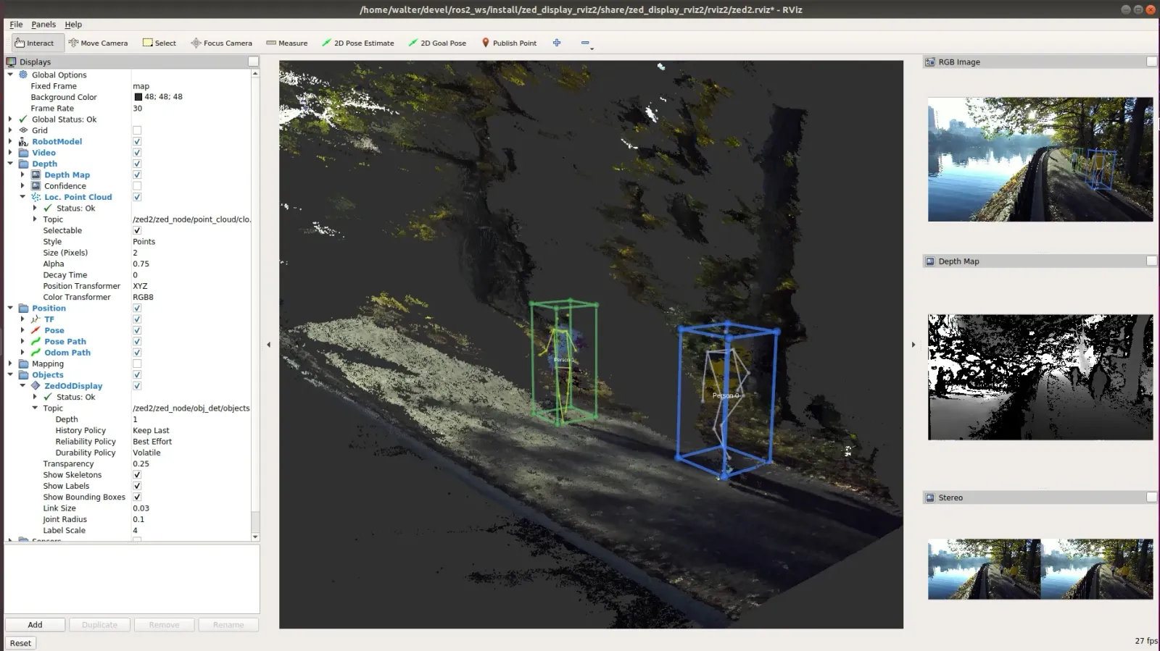This screenshot has width=1160, height=651.
Task: Choose the Select tool
Action: (159, 43)
